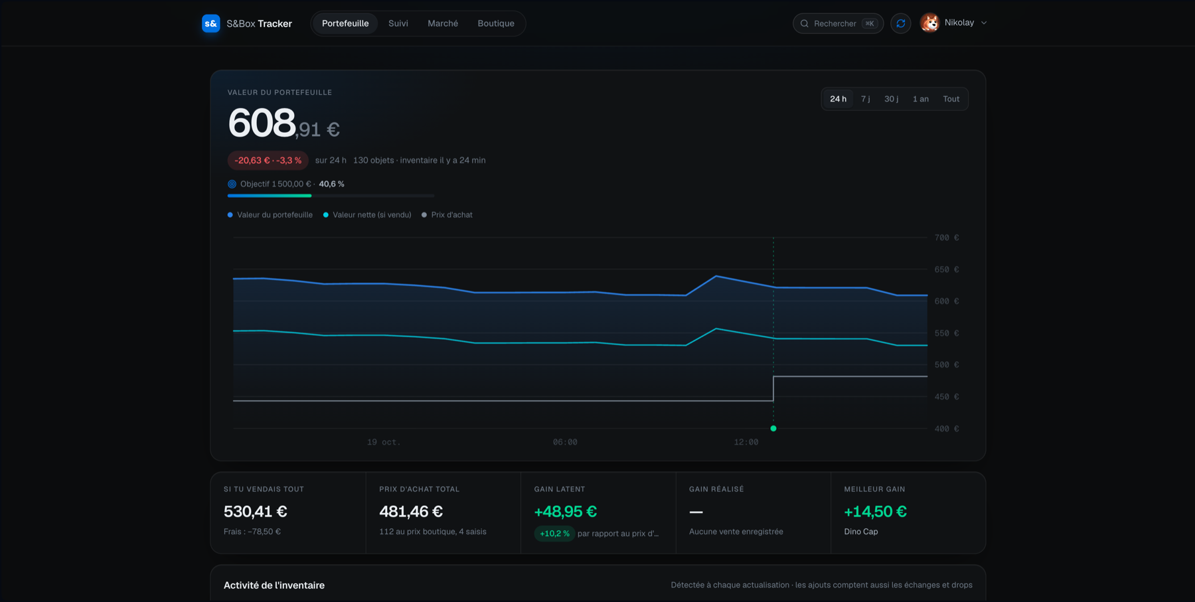Click Nikolay's profile avatar
The height and width of the screenshot is (602, 1195).
click(929, 23)
